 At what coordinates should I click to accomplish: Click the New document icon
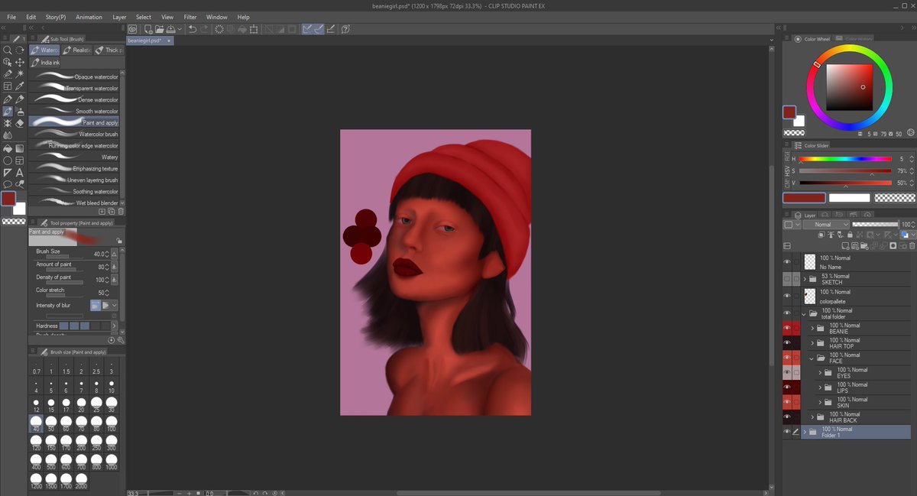(147, 29)
